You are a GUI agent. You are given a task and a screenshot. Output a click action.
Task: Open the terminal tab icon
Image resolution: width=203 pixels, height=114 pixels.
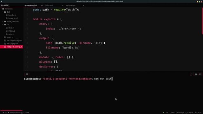27,74
